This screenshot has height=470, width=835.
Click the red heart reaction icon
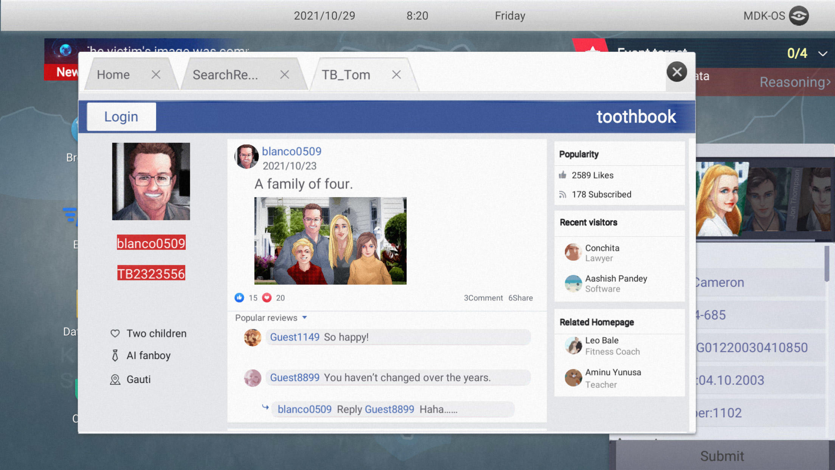coord(267,298)
